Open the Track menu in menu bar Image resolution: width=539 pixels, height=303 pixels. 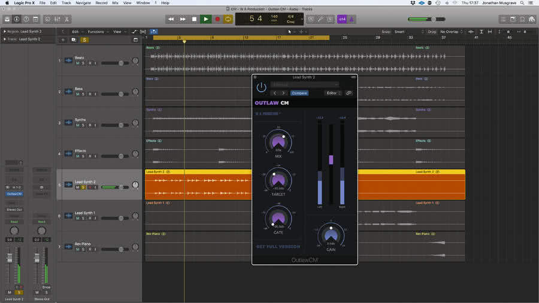(66, 3)
